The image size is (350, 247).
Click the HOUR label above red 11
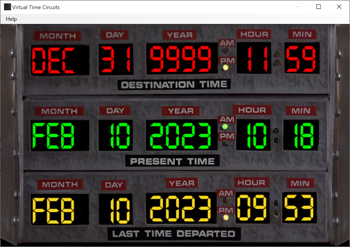[254, 34]
